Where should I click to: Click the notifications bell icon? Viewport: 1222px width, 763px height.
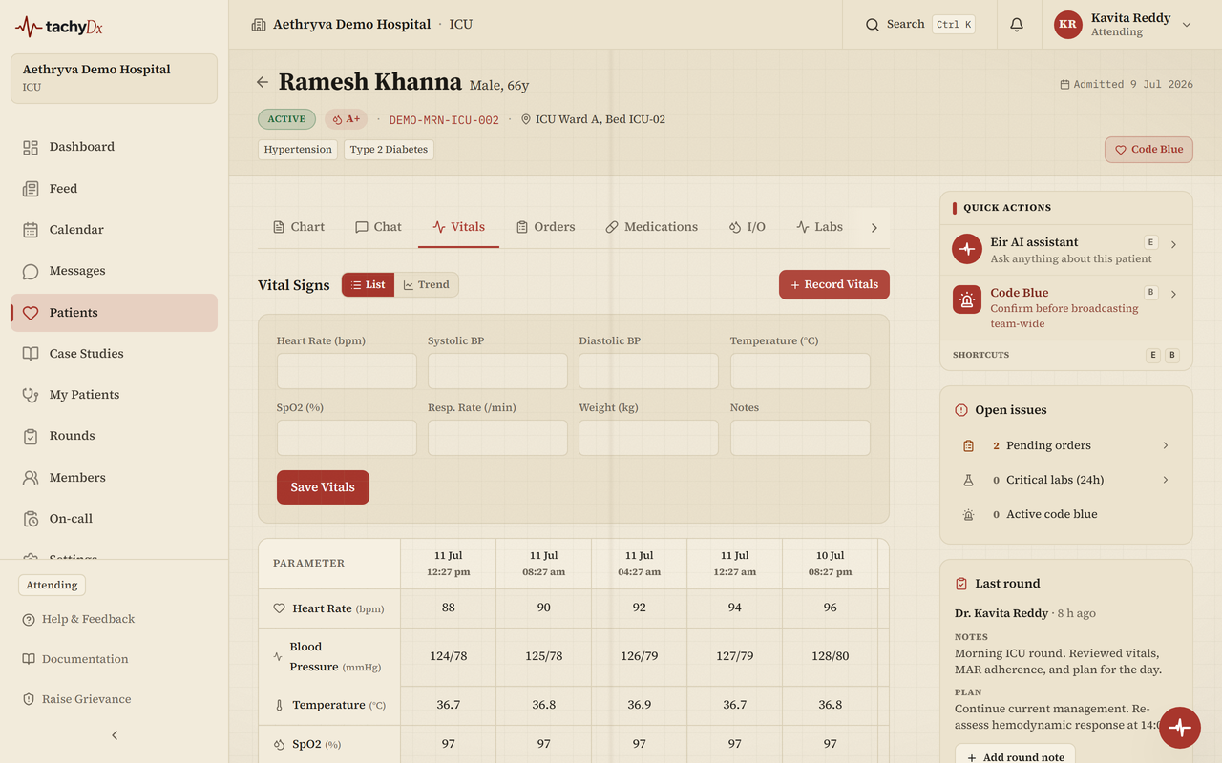(1017, 25)
